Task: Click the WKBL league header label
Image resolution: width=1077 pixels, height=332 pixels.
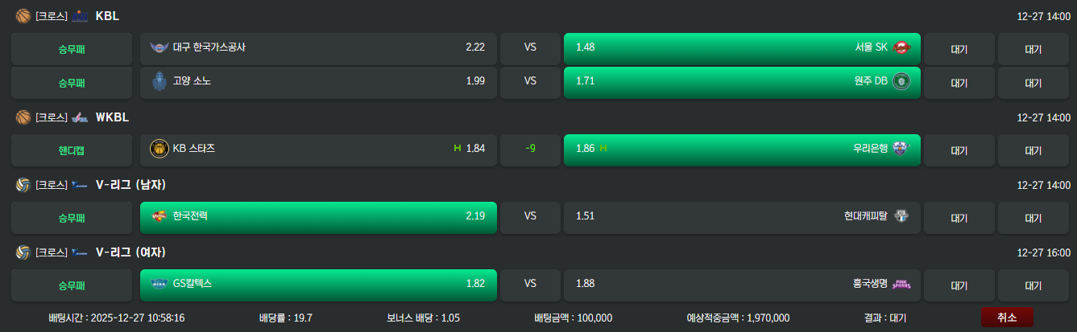Action: click(112, 117)
